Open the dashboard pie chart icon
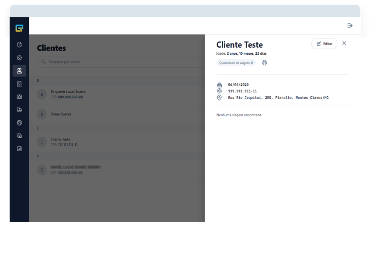Image resolution: width=370 pixels, height=265 pixels. (x=19, y=44)
